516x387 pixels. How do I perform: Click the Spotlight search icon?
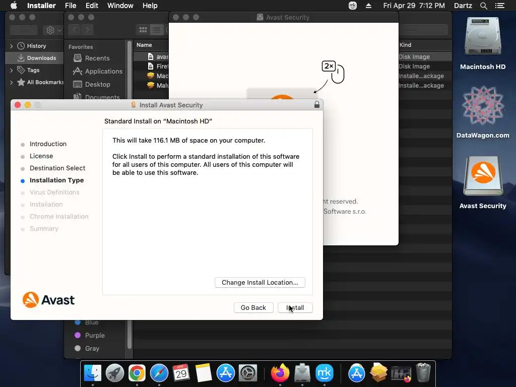[483, 6]
